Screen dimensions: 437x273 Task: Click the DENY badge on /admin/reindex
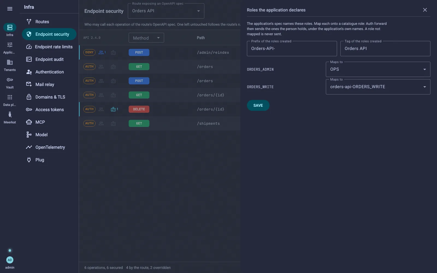point(89,52)
